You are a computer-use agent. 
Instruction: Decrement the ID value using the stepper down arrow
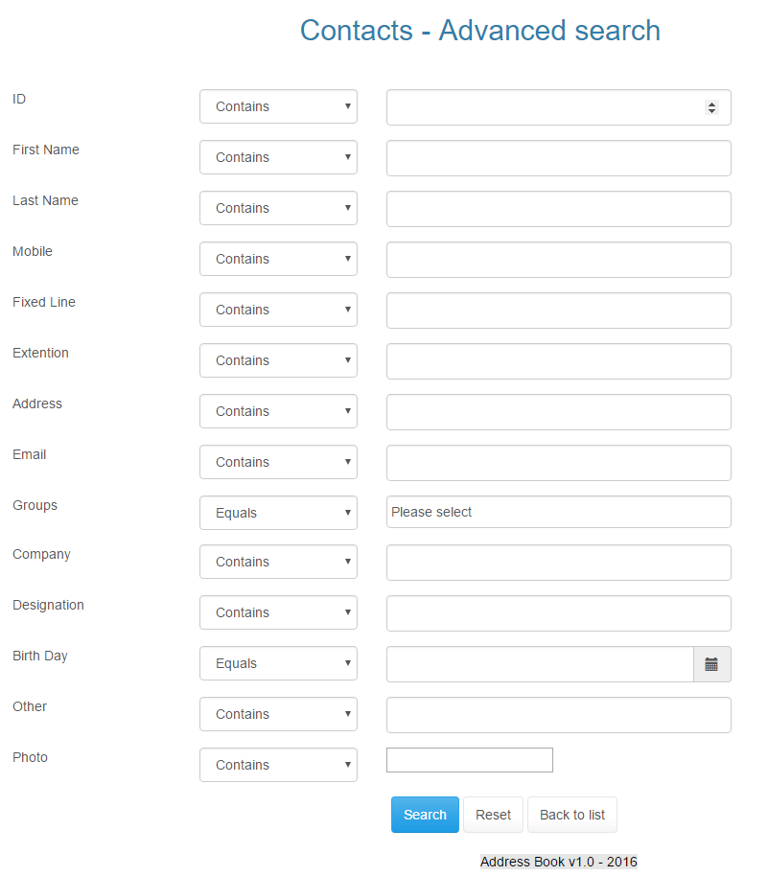(x=712, y=112)
